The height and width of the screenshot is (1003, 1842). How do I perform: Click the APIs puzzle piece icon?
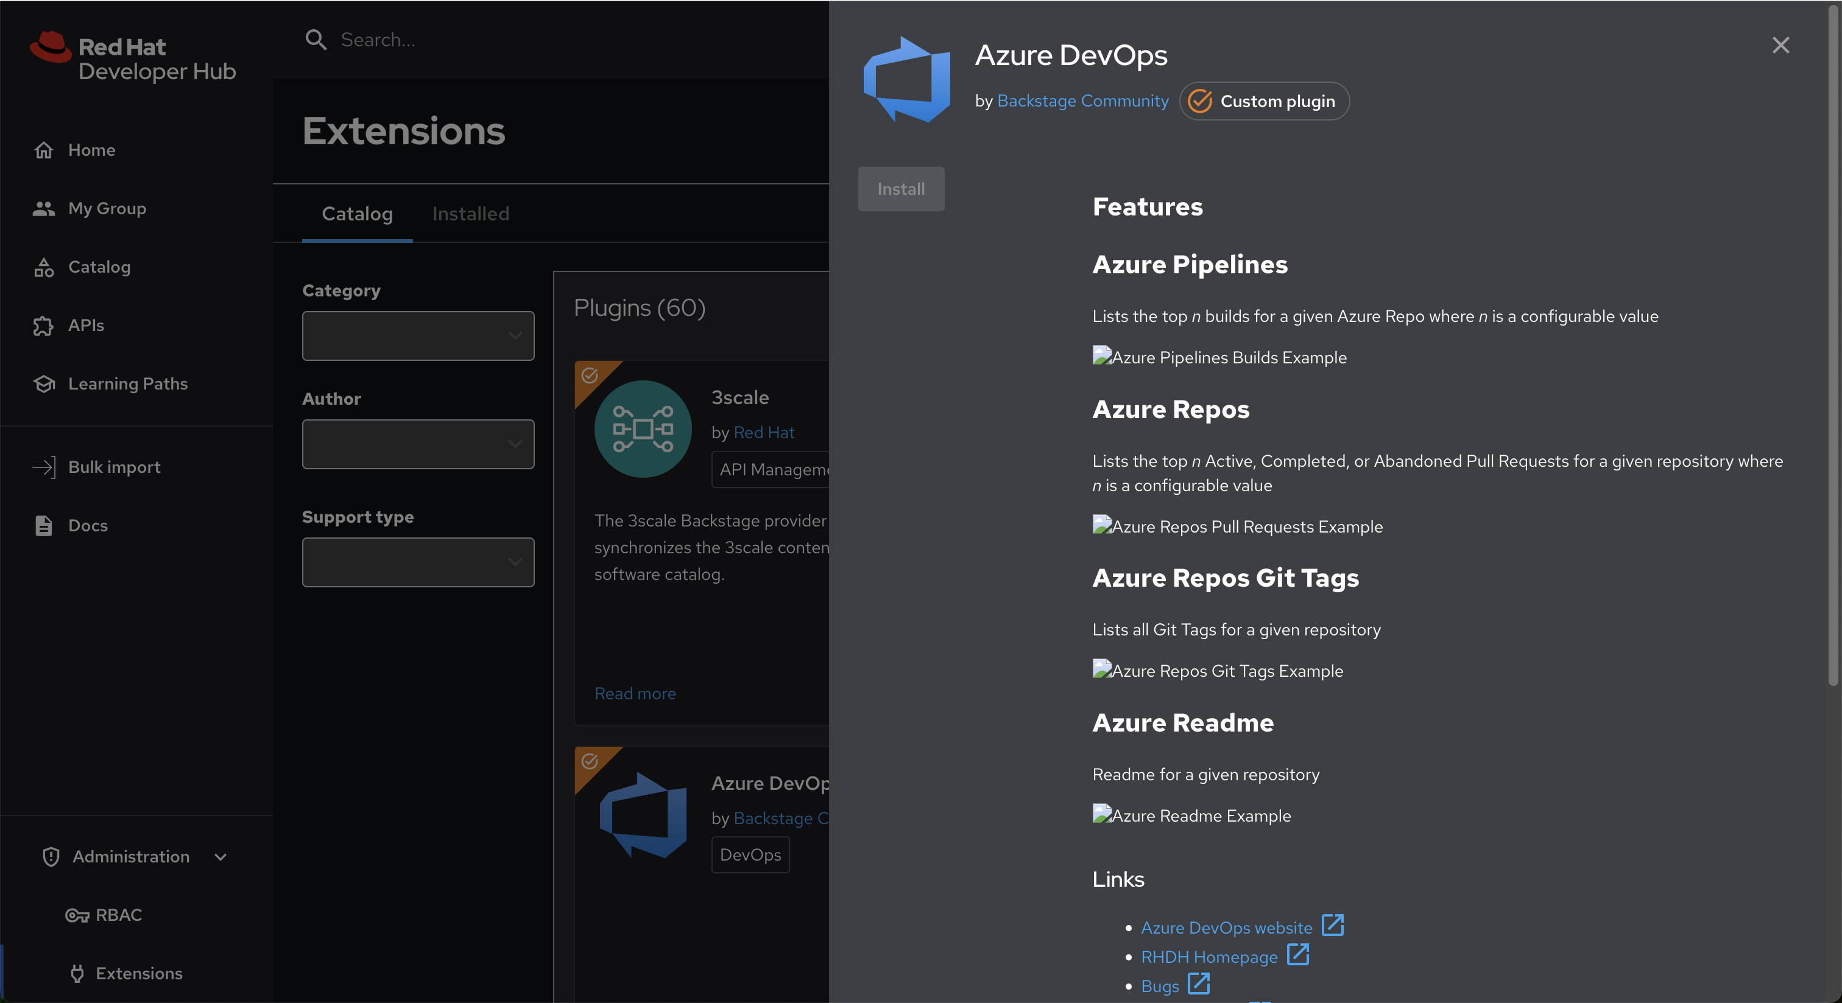44,326
